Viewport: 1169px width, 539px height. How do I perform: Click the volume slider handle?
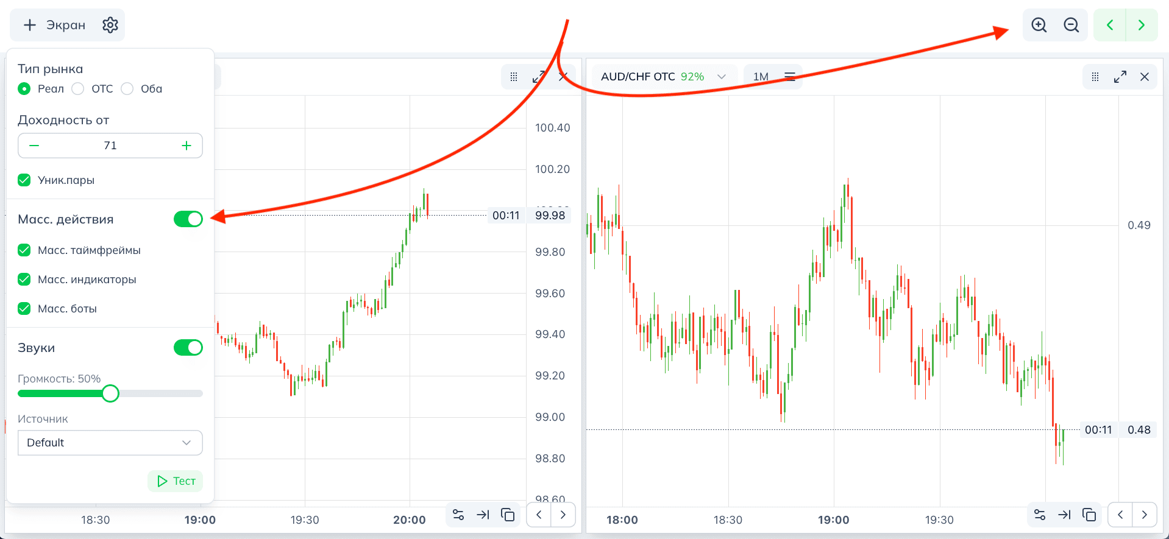click(x=110, y=393)
